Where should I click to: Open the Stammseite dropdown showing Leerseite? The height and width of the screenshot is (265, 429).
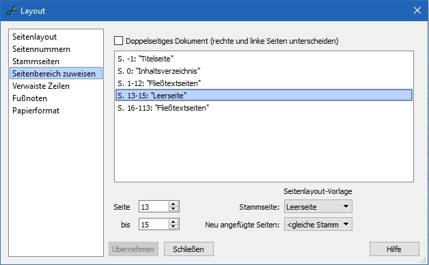tap(318, 206)
